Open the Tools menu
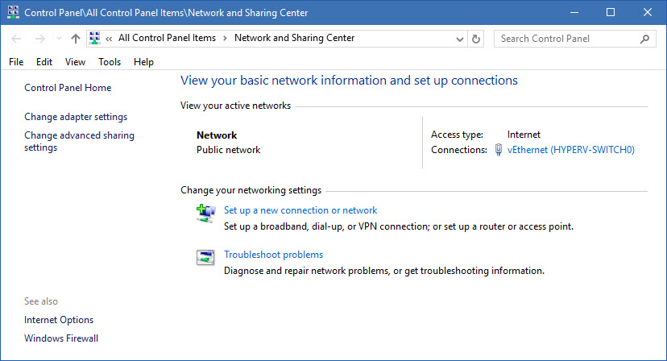The width and height of the screenshot is (667, 361). click(110, 62)
